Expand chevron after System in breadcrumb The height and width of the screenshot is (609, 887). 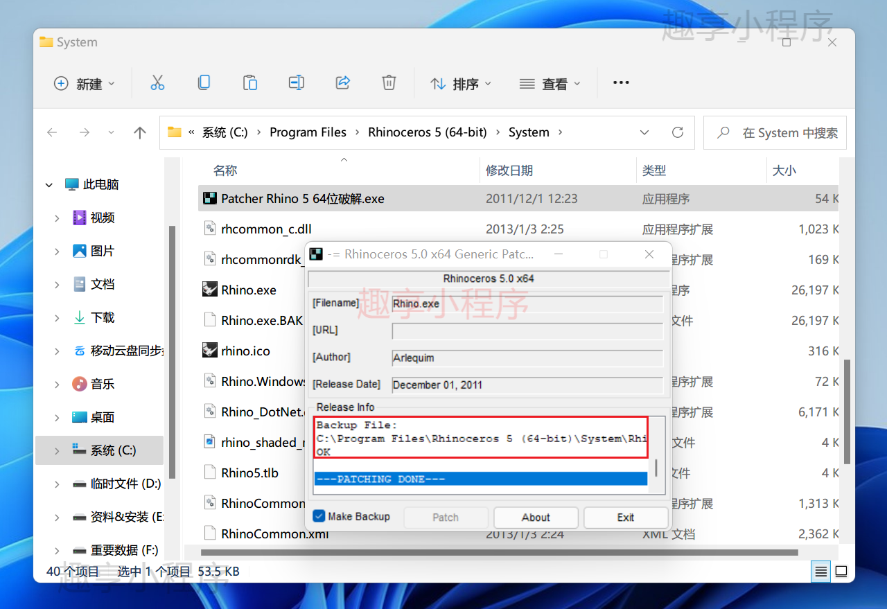tap(560, 132)
